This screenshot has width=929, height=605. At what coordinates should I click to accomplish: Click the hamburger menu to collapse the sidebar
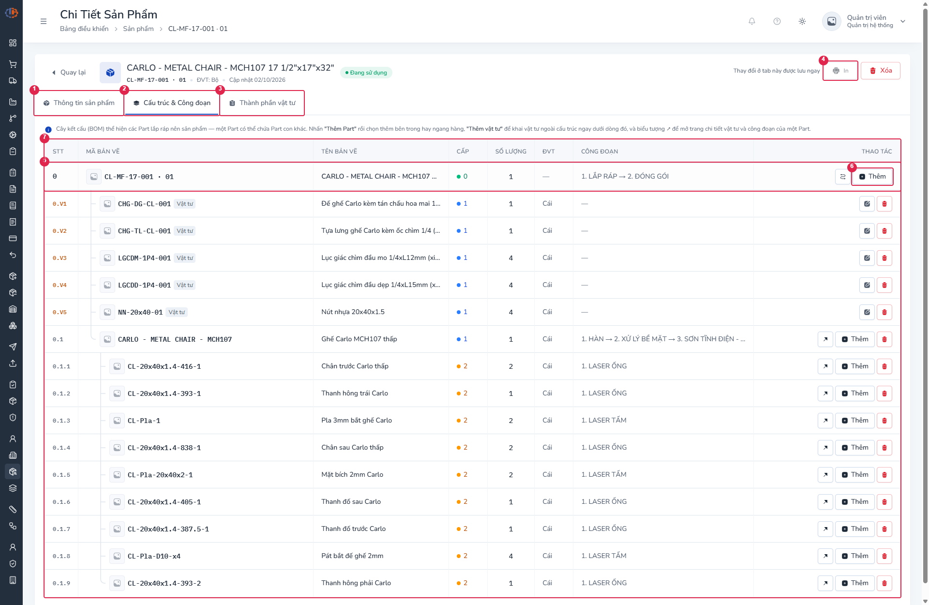[x=44, y=21]
